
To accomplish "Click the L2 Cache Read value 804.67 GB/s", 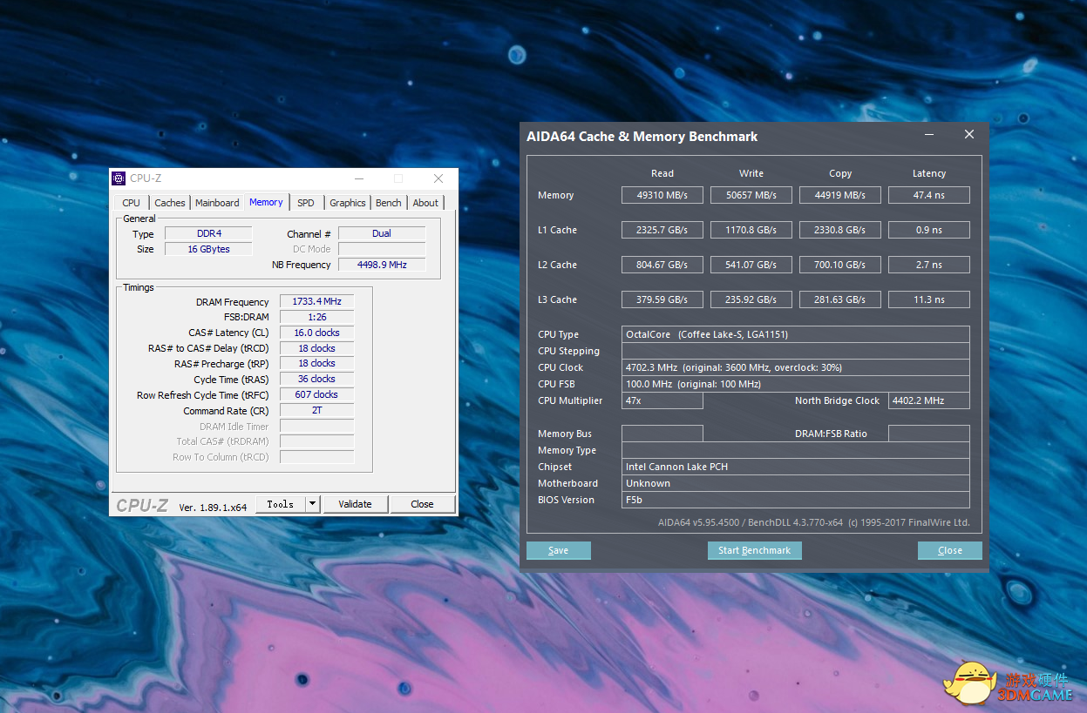I will [x=662, y=265].
